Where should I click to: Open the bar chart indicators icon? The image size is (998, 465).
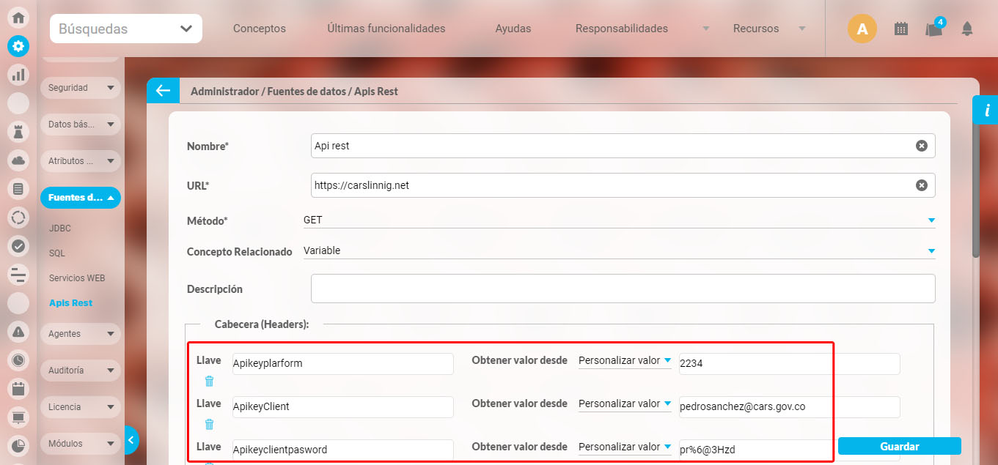pos(18,75)
